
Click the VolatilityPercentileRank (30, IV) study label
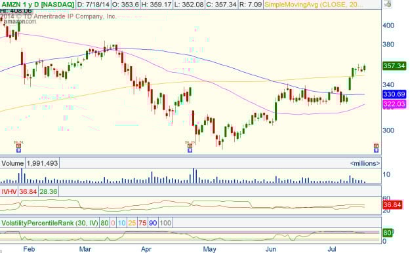[50, 223]
